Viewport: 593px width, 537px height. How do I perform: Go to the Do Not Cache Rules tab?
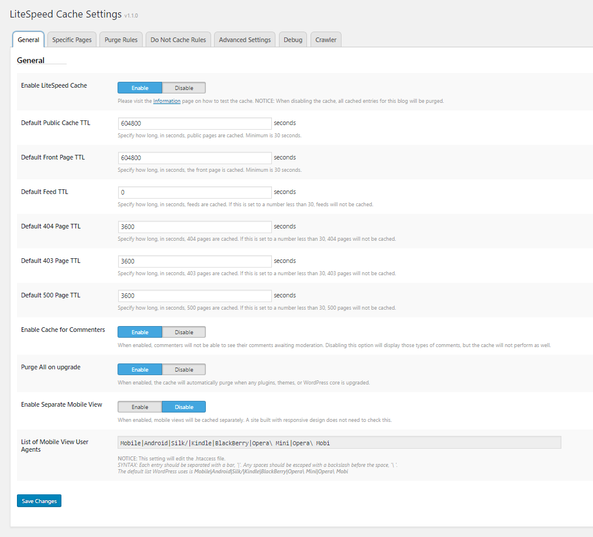click(x=178, y=40)
